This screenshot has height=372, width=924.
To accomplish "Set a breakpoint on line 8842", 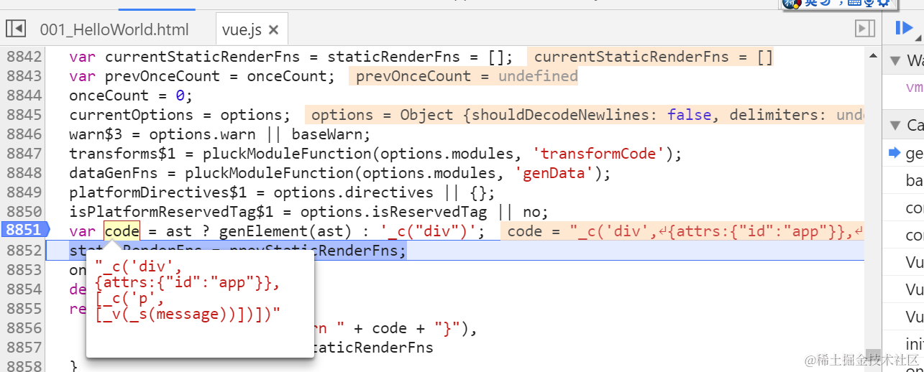I will click(x=24, y=57).
